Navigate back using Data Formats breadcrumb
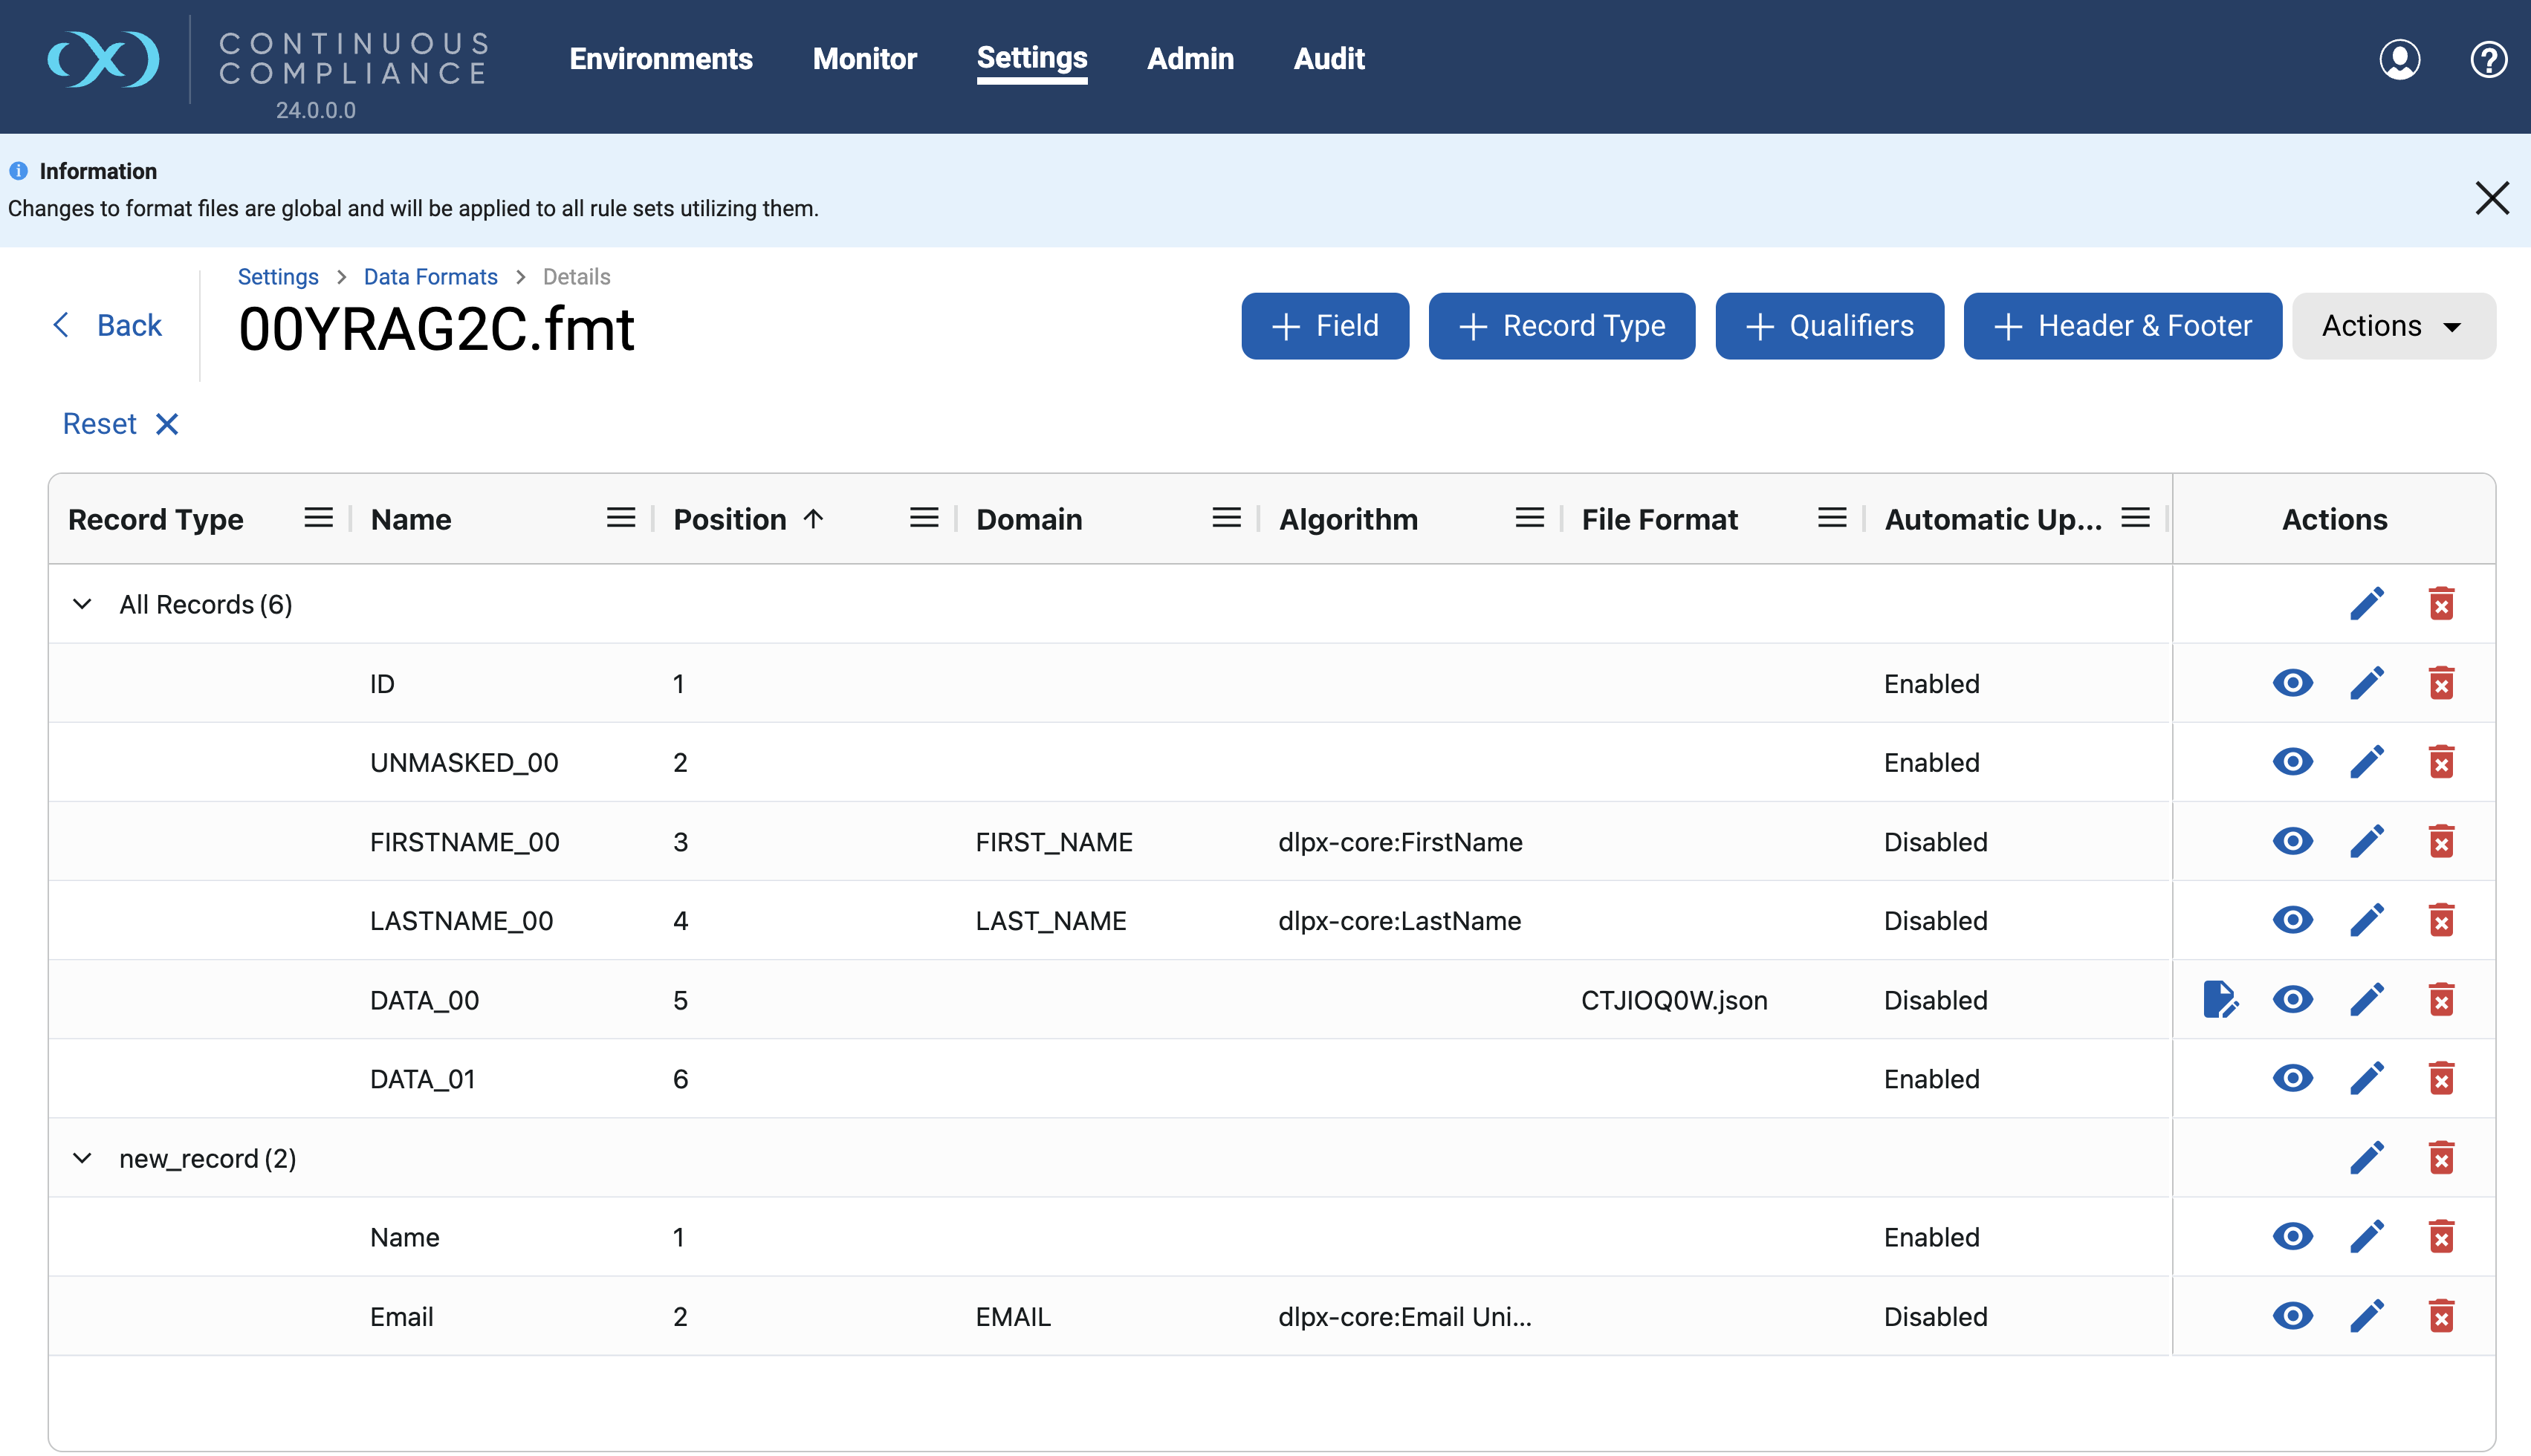Viewport: 2531px width, 1456px height. [430, 276]
